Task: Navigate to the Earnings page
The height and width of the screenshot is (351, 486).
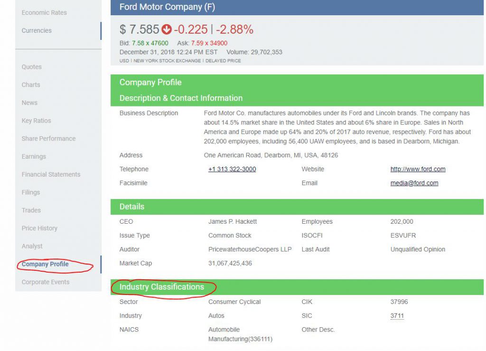Action: point(34,157)
